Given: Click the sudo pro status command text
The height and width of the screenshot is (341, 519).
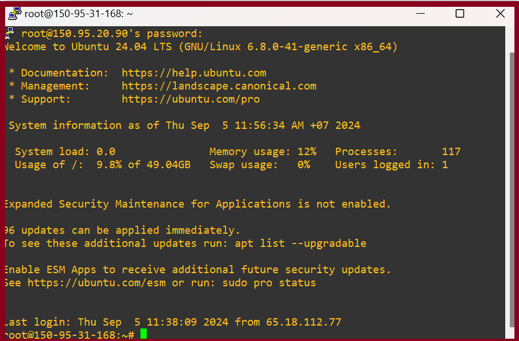Looking at the screenshot, I should click(x=269, y=283).
